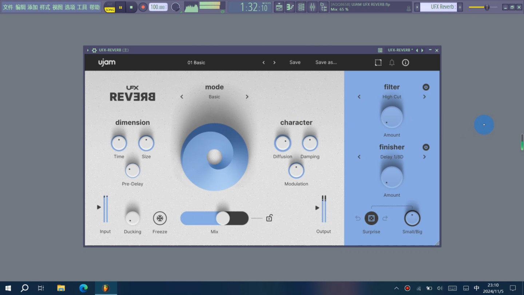Screen dimensions: 524x295
Task: Open UFX-REVERB plugin window menu arrow
Action: pyautogui.click(x=88, y=50)
